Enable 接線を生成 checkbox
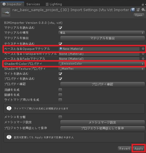The height and width of the screenshot is (153, 146). tap(60, 95)
